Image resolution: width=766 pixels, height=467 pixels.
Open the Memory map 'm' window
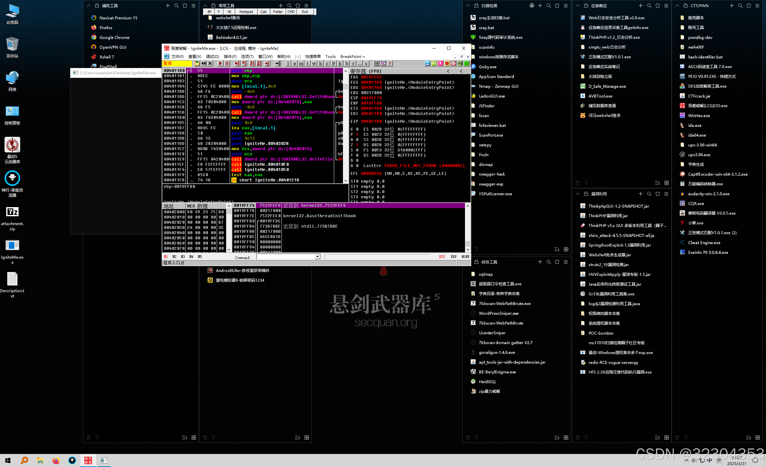tap(301, 64)
